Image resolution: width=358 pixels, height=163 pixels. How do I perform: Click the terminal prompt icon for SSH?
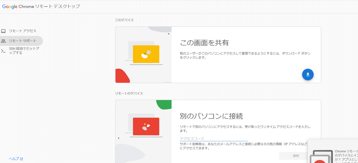coord(3,51)
